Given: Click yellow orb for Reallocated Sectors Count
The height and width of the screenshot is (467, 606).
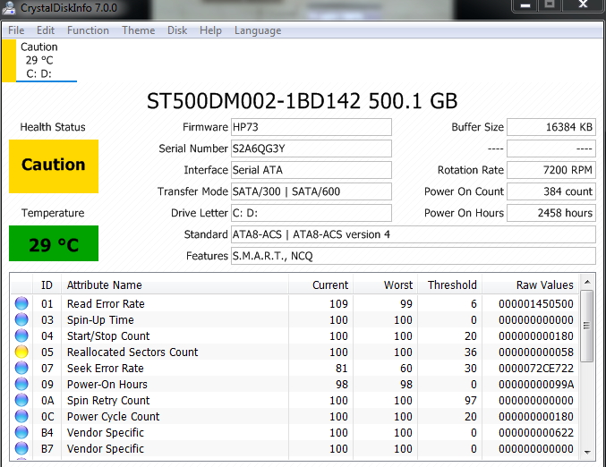Looking at the screenshot, I should [21, 352].
